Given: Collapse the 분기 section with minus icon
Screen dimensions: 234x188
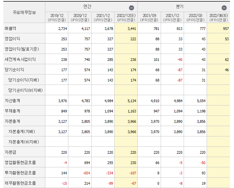Looking at the screenshot, I should click(x=224, y=8).
